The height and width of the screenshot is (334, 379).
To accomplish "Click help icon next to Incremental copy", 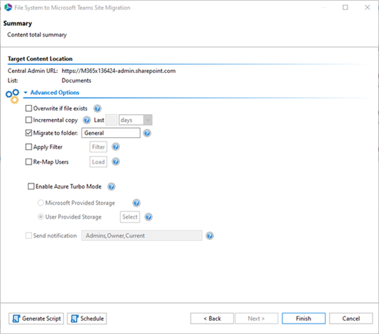I will point(86,120).
